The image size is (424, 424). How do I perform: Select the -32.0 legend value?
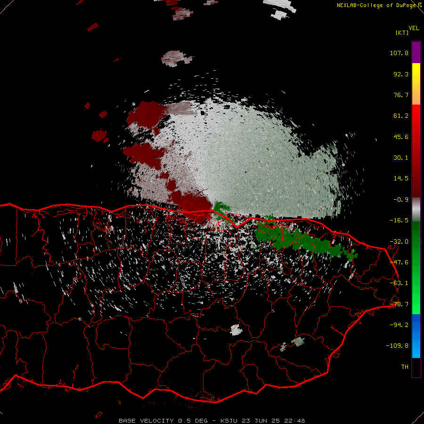pyautogui.click(x=399, y=242)
